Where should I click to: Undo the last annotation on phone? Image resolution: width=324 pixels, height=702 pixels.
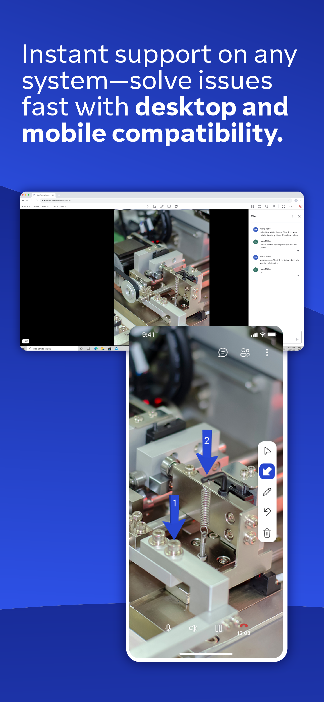[x=267, y=512]
